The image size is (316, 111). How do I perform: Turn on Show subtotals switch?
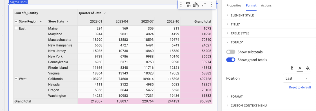coord(231,52)
